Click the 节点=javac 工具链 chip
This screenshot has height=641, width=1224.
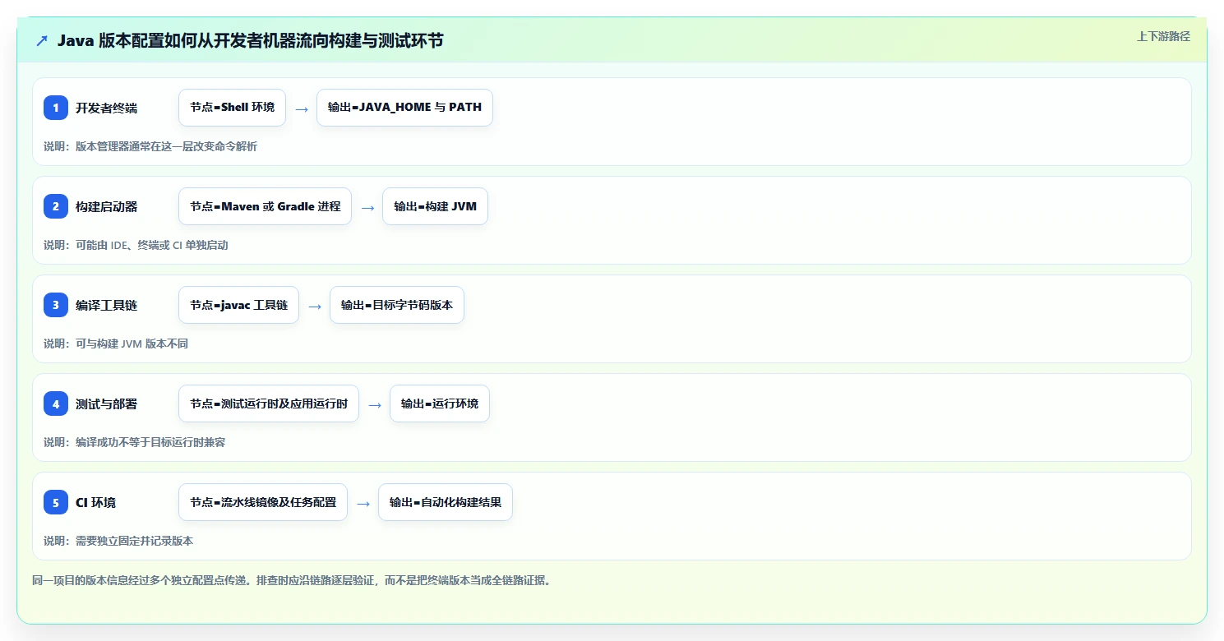tap(238, 305)
